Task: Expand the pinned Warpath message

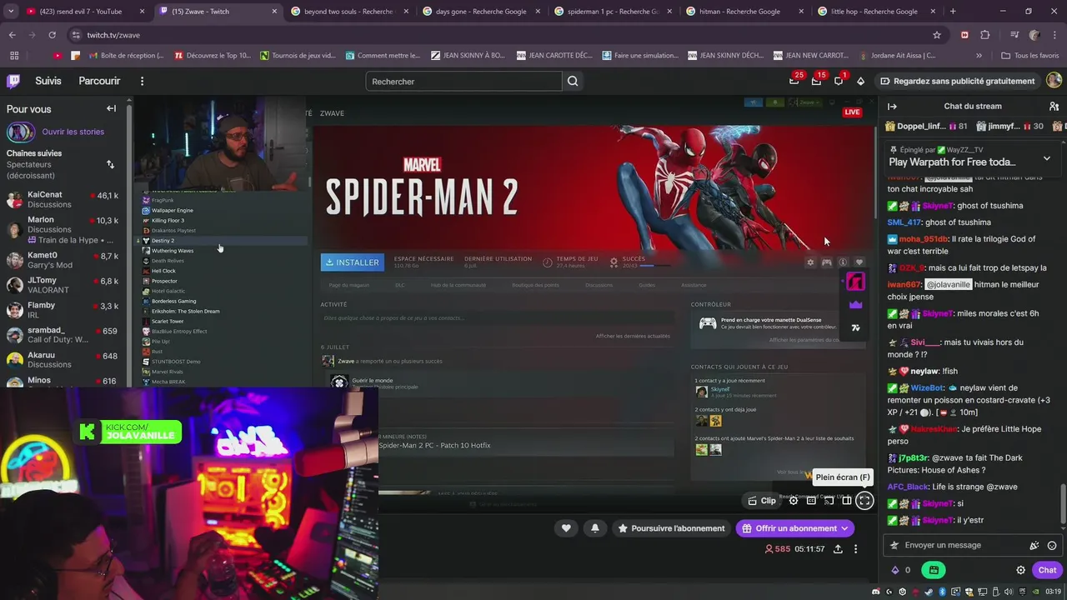Action: point(1047,158)
